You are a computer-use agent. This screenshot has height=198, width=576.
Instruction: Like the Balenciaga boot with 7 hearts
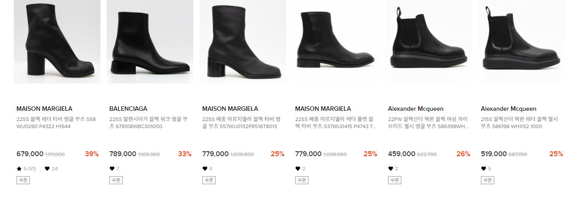(x=112, y=169)
